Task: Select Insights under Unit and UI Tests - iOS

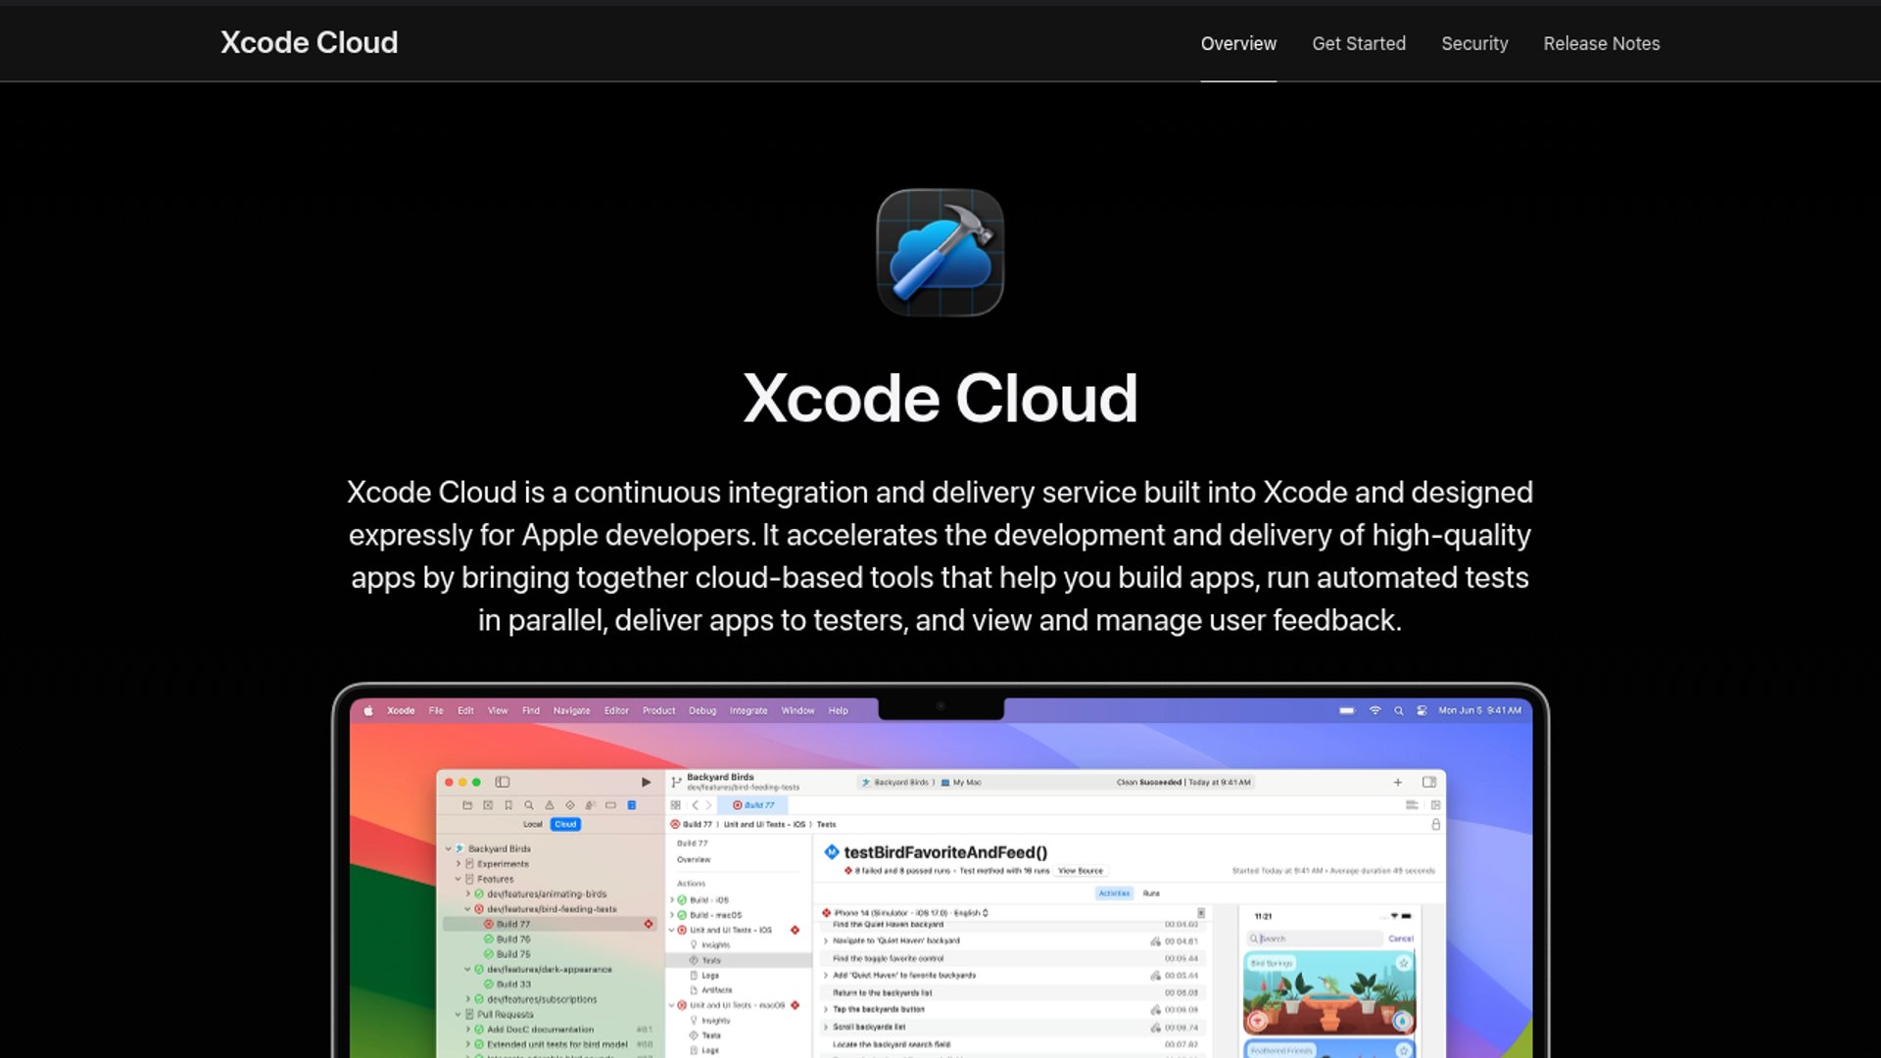Action: [x=715, y=945]
